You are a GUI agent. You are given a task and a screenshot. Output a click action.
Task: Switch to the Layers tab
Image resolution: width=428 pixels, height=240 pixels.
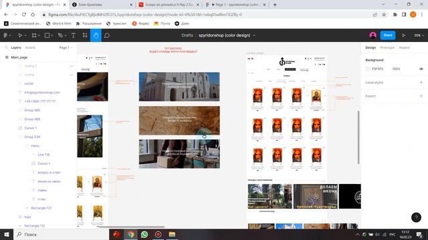click(16, 47)
